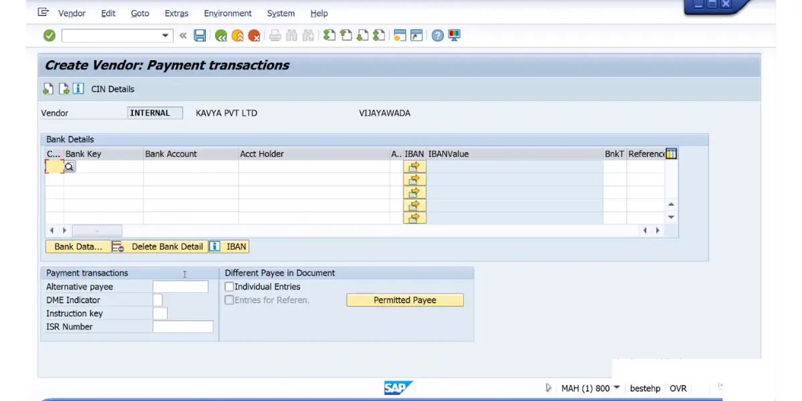Click the Bank Key search help icon
Screen dimensions: 802x401
pyautogui.click(x=70, y=166)
